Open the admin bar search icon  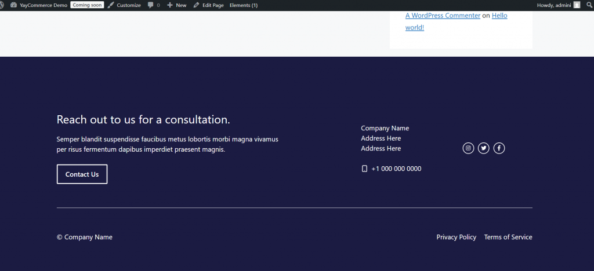pyautogui.click(x=589, y=5)
